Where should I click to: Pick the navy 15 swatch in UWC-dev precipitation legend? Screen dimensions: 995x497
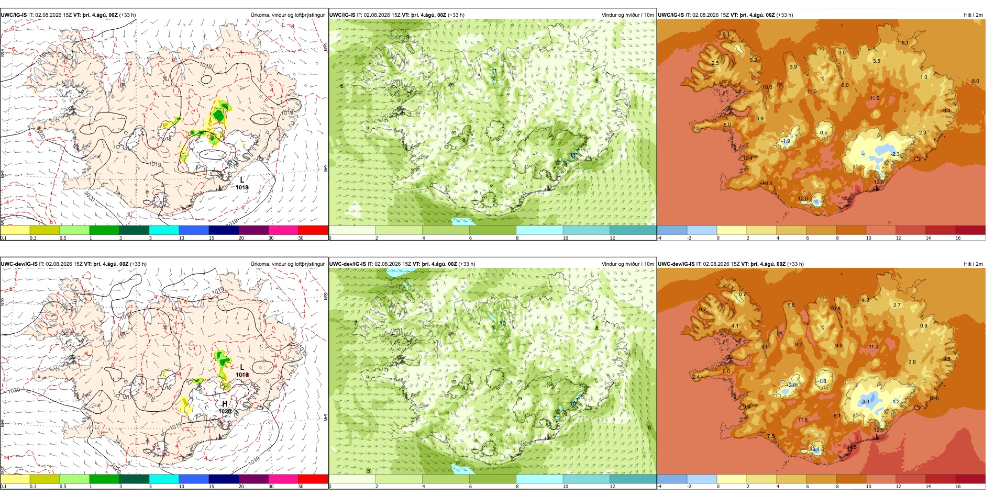click(x=224, y=479)
